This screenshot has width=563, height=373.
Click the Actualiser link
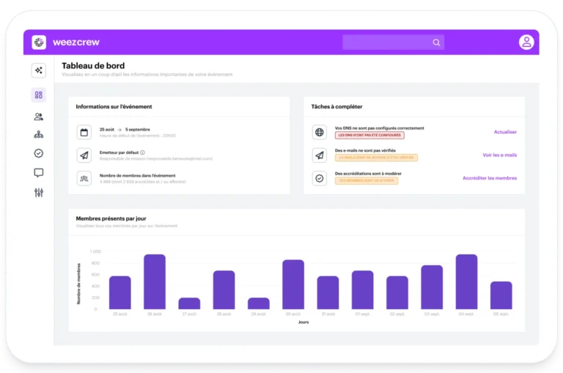coord(505,132)
